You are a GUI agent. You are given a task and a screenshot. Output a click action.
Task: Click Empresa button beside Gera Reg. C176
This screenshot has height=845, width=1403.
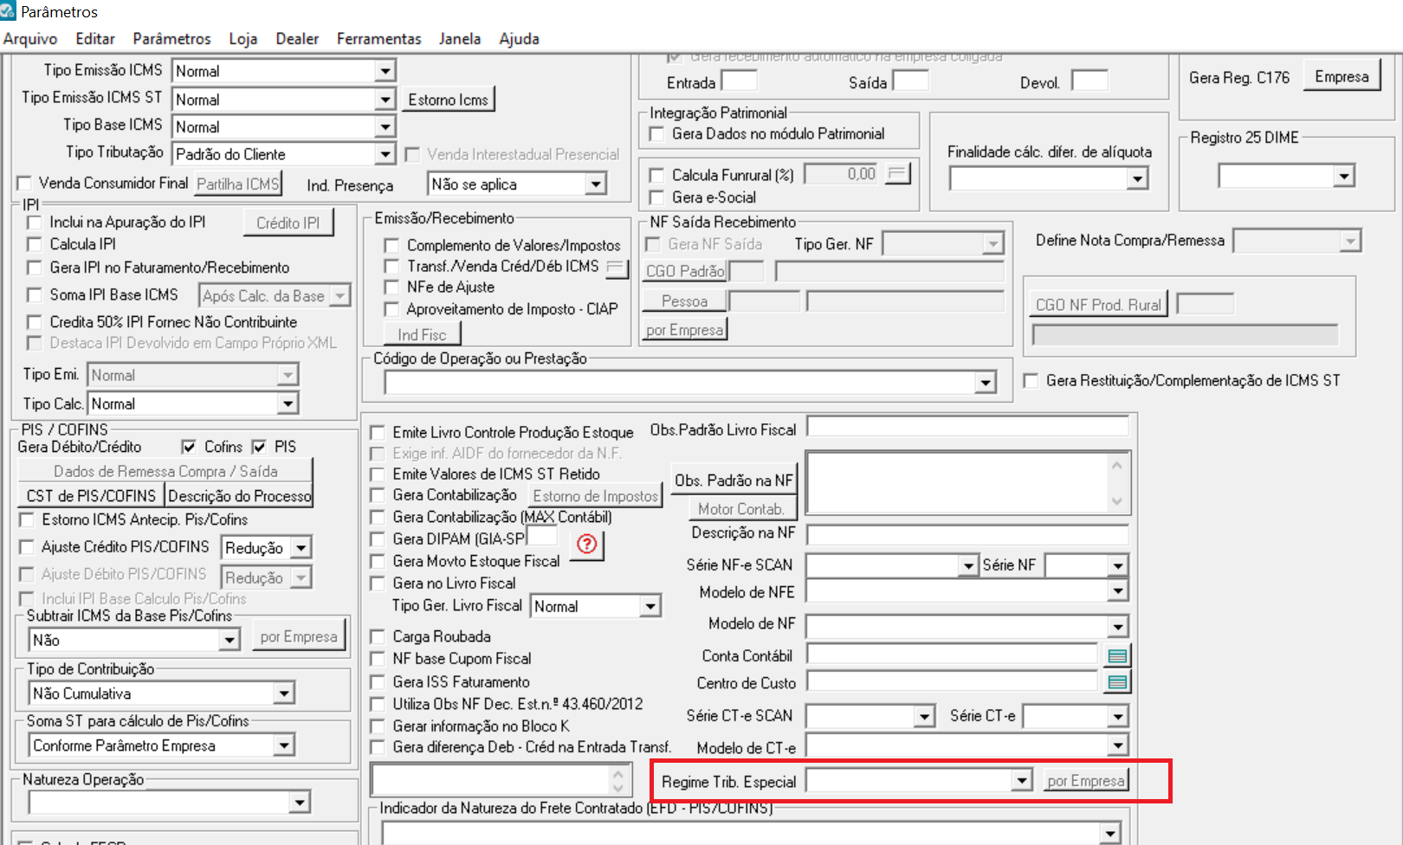pos(1342,76)
